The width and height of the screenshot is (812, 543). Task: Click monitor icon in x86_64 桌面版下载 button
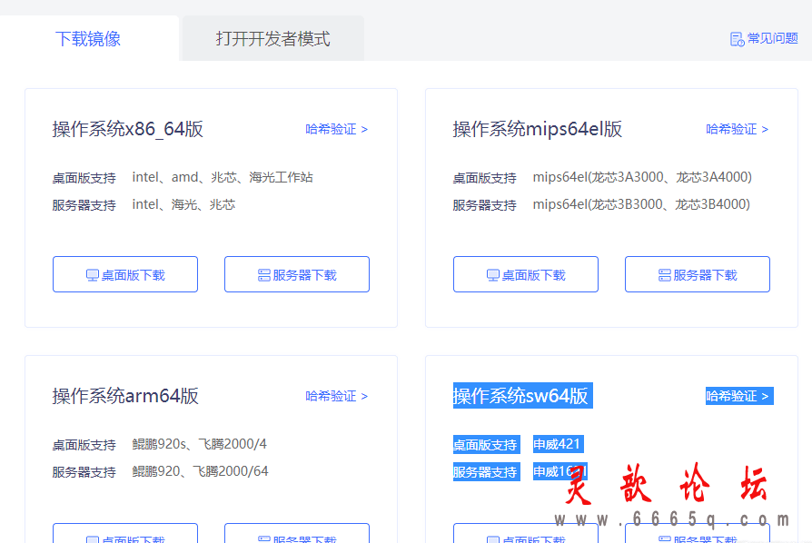[x=92, y=275]
